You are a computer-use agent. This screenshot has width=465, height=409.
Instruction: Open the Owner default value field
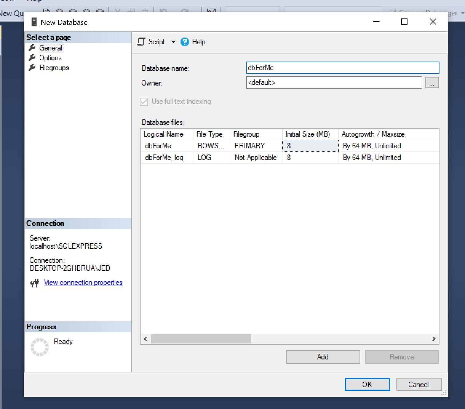click(334, 82)
